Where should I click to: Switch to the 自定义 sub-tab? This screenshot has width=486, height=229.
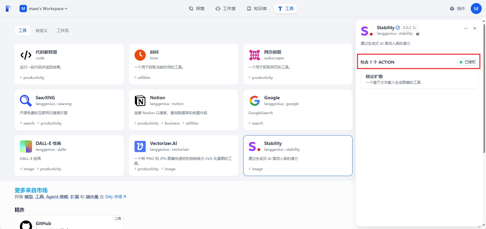pyautogui.click(x=42, y=30)
